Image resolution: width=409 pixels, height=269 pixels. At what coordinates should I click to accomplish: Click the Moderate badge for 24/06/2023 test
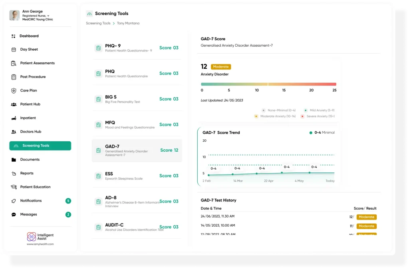(x=366, y=217)
